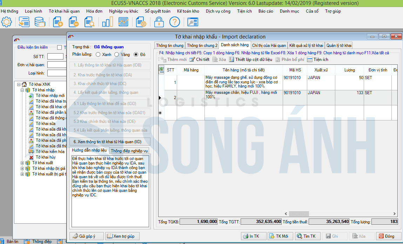Switch to the Thông tin chung tab

coord(169,46)
